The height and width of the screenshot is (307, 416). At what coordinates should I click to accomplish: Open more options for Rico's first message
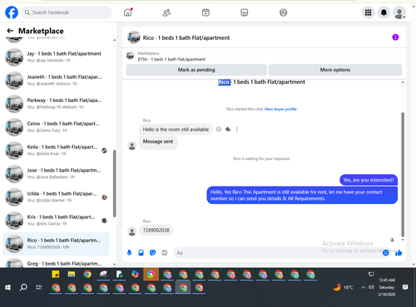[236, 129]
